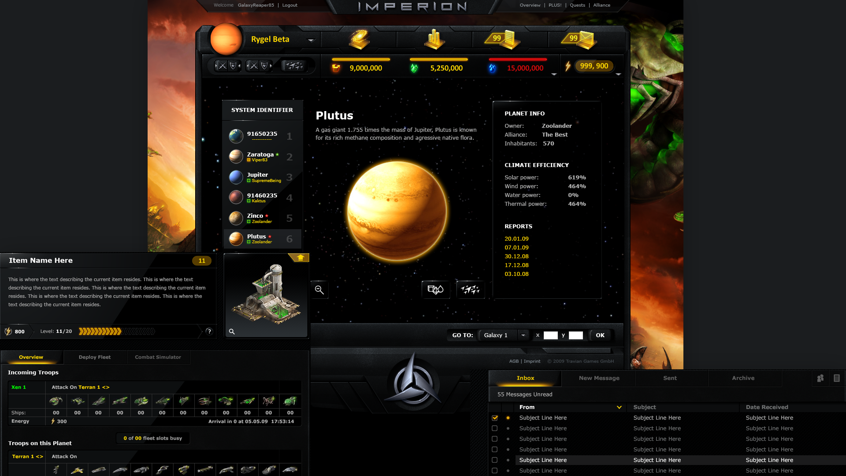The image size is (846, 476).
Task: Click the upgrade arrow on building thumbnail
Action: pyautogui.click(x=301, y=257)
